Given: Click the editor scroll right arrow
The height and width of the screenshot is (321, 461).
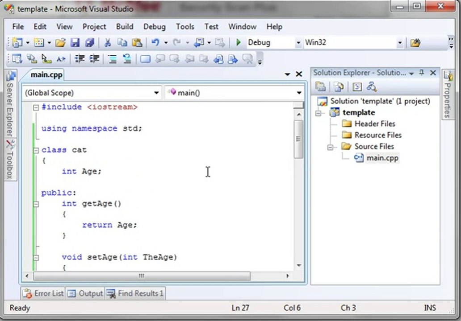Looking at the screenshot, I should click(x=288, y=276).
